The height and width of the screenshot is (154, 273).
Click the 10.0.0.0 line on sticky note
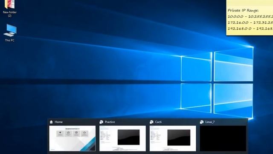coord(250,16)
